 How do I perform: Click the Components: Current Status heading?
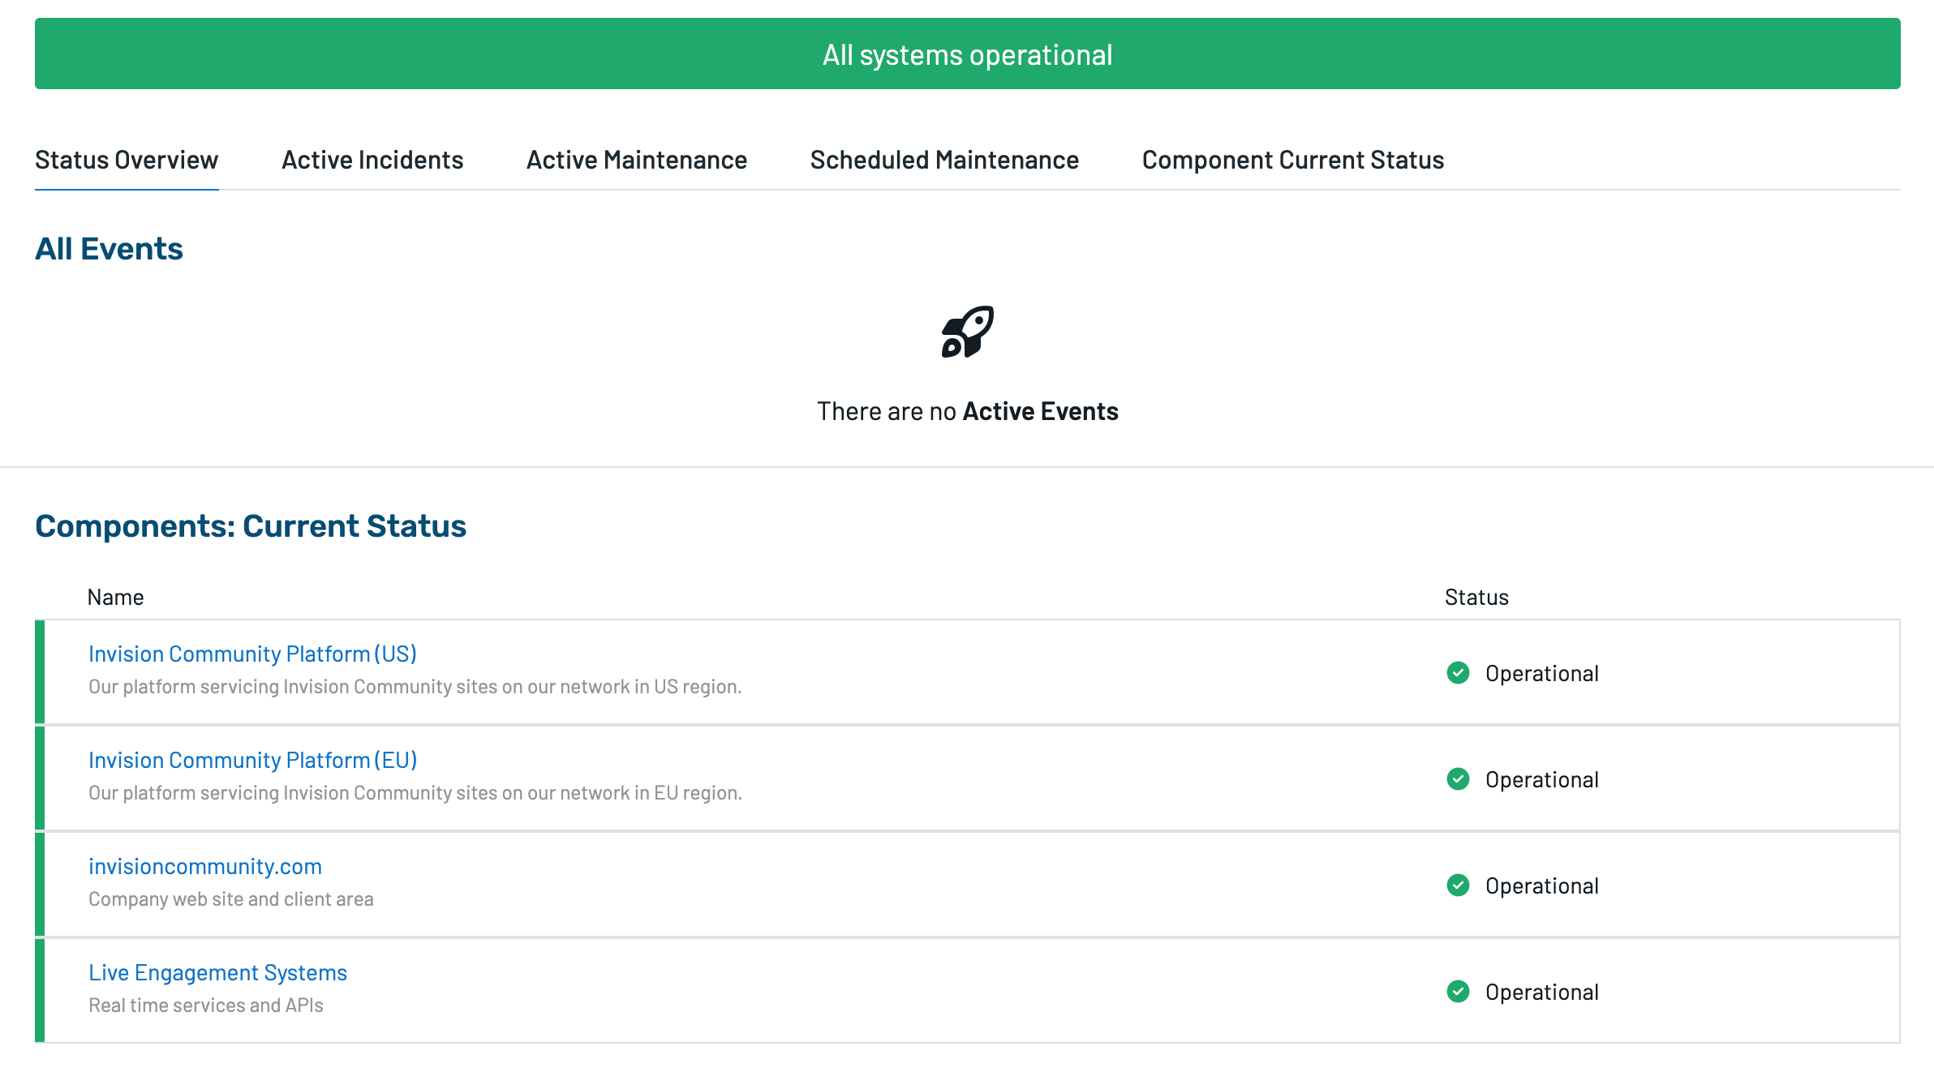pos(251,526)
